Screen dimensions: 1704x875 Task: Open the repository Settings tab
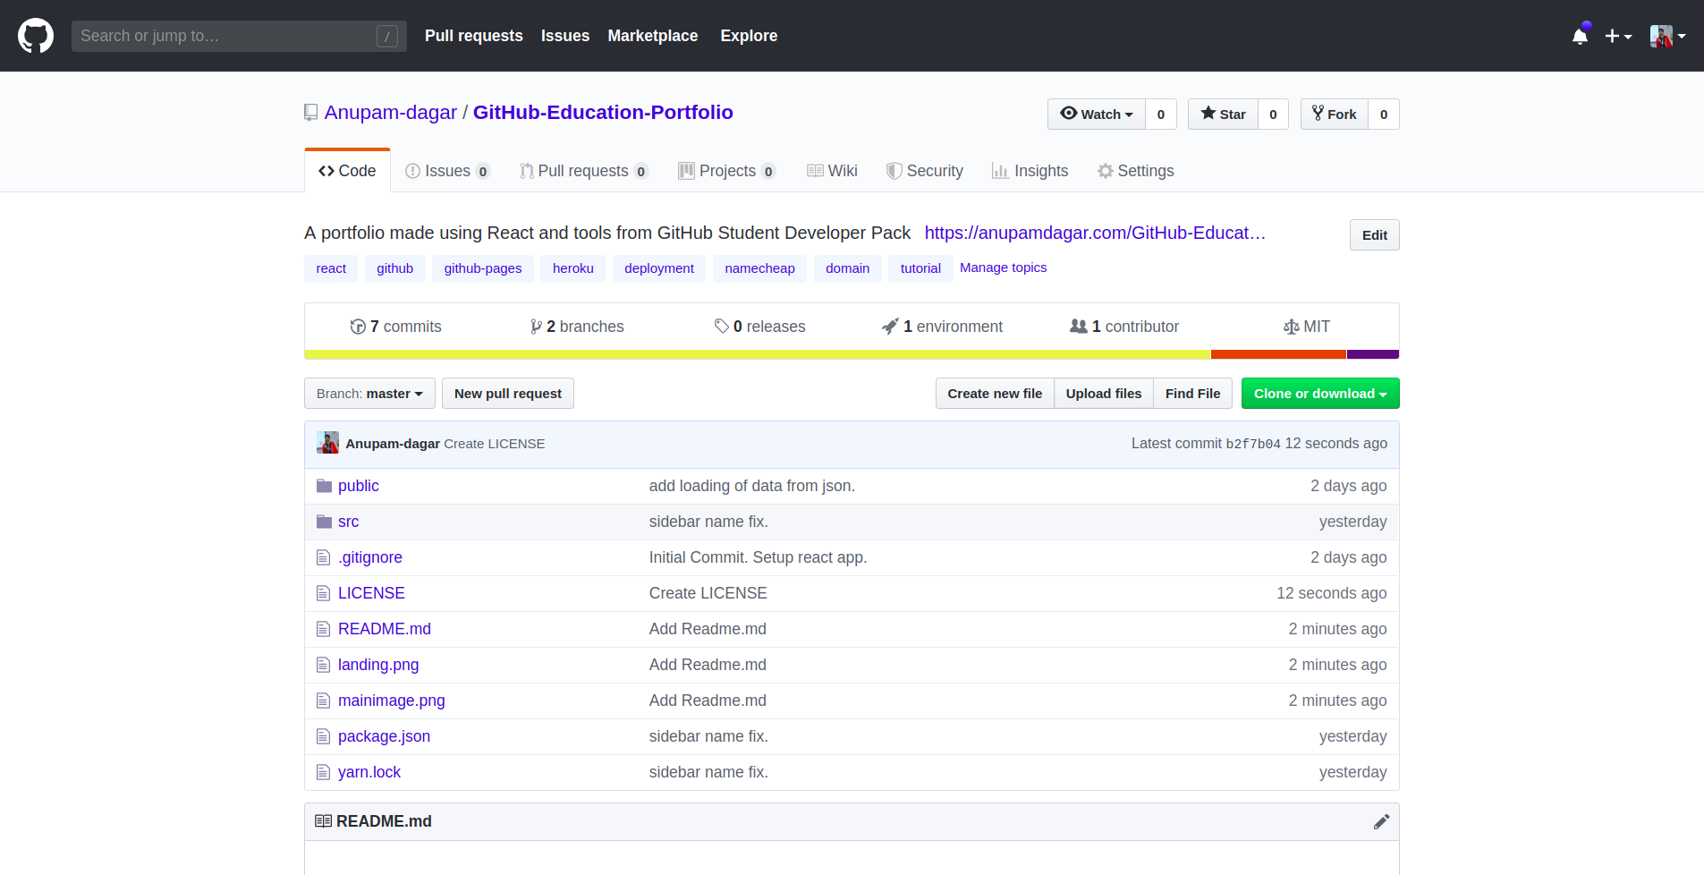click(1136, 171)
